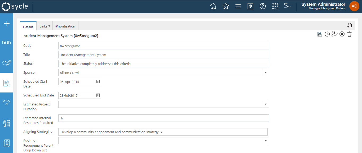Viewport: 362px width, 153px height.
Task: Open the history clock icon
Action: 327,34
